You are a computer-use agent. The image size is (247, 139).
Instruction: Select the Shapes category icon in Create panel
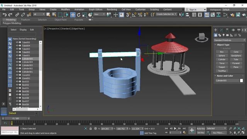(220, 35)
